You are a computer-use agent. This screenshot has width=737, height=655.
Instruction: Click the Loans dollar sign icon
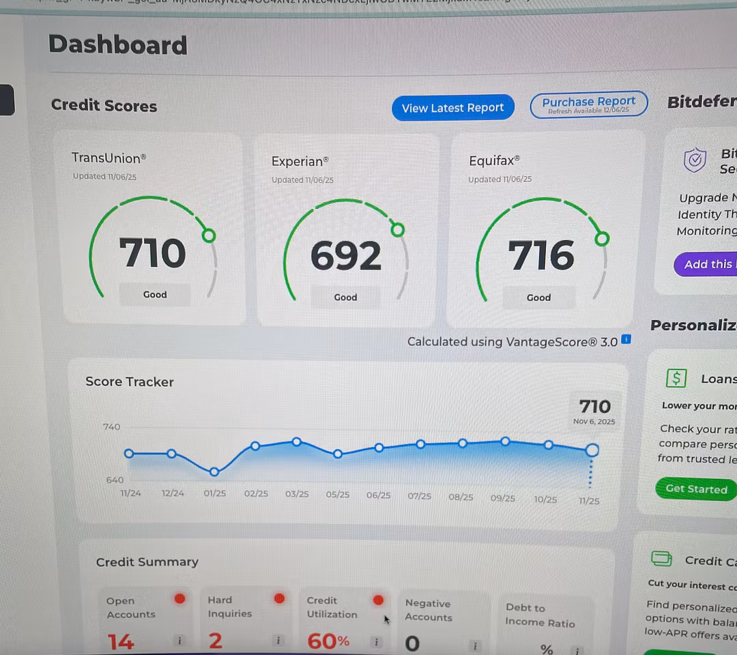[676, 379]
